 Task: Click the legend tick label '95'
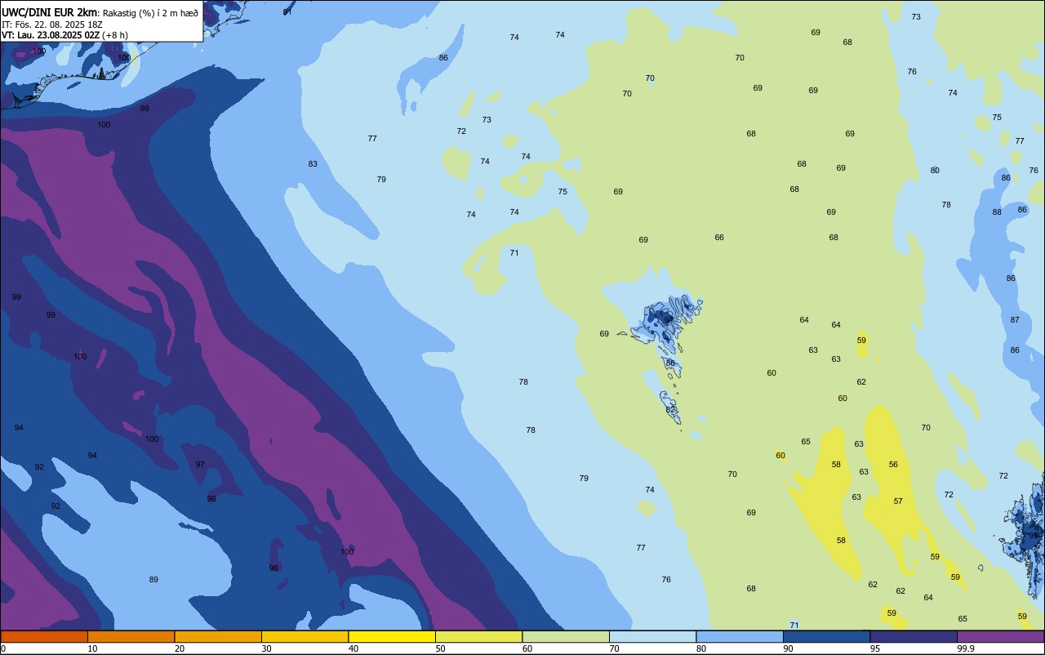coord(875,648)
